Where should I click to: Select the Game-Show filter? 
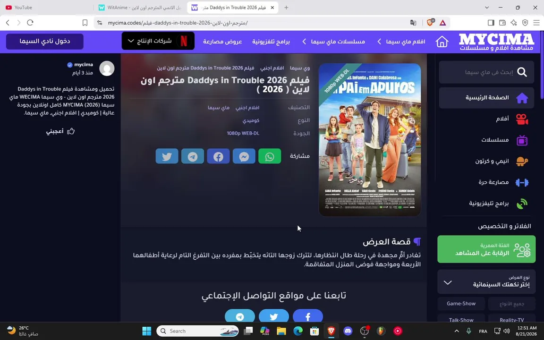click(461, 304)
